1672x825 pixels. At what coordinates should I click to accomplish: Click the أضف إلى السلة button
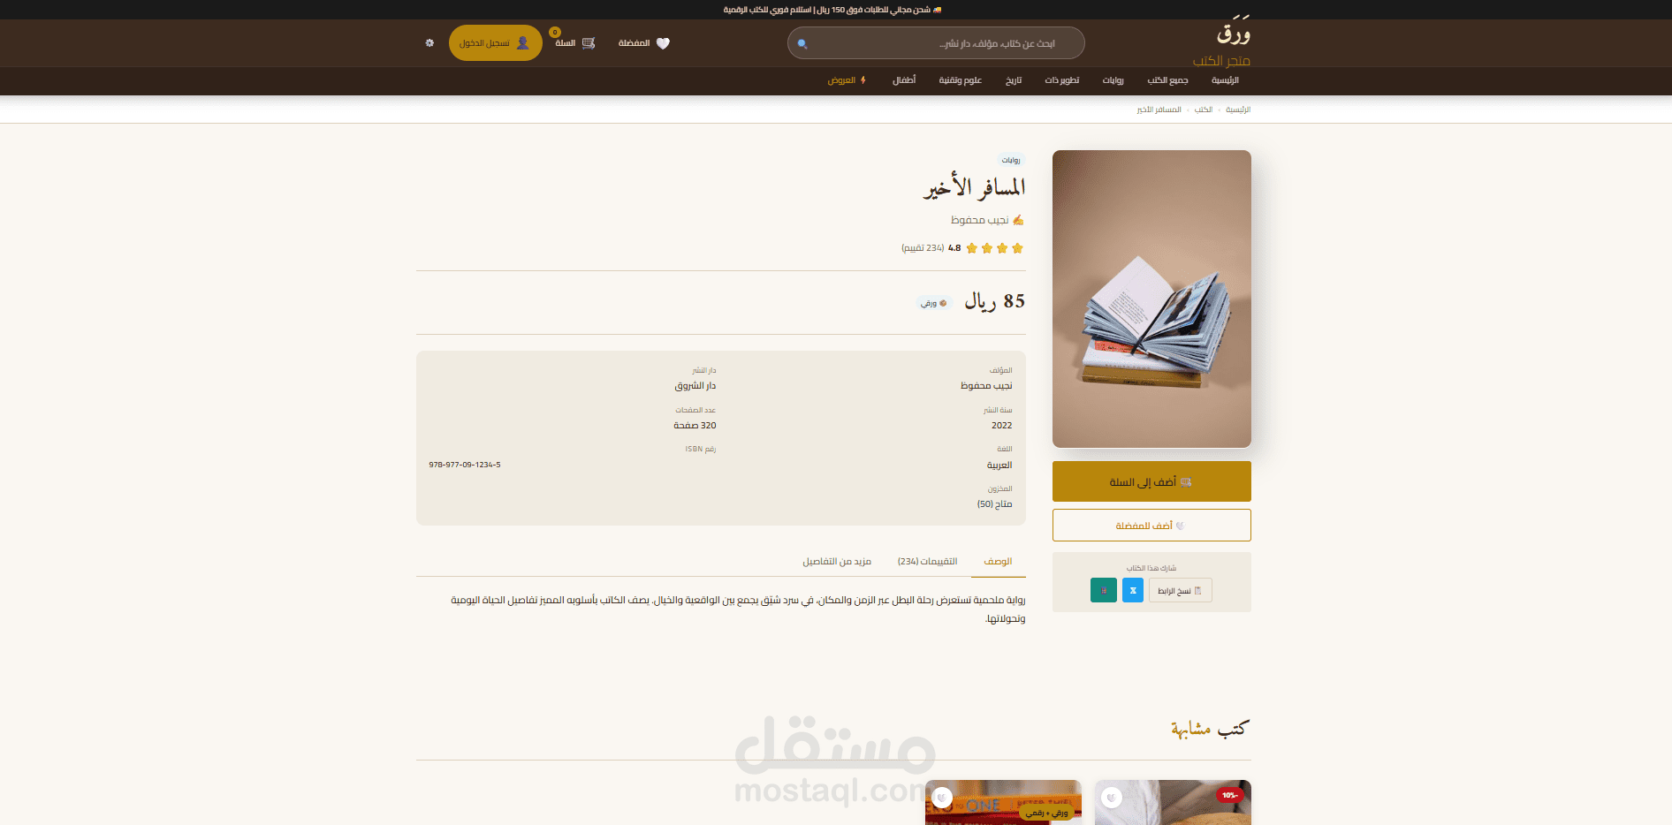click(x=1151, y=481)
